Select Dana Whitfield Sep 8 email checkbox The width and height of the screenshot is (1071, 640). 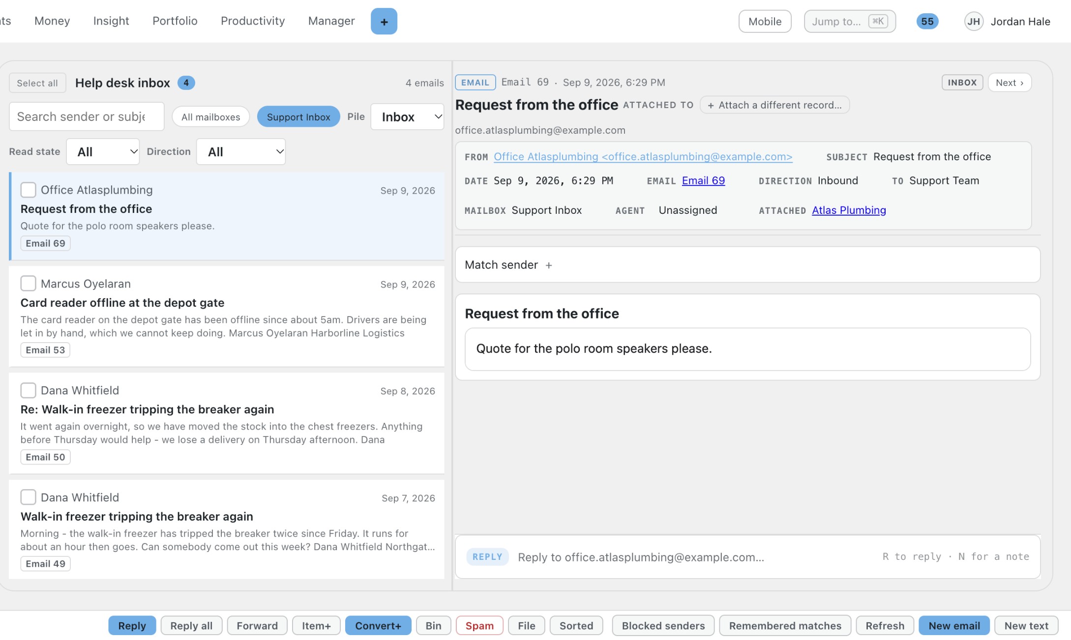[x=28, y=390]
